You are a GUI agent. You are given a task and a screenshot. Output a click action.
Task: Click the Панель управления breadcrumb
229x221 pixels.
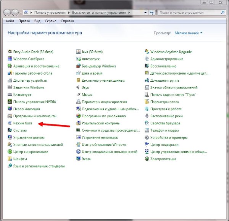click(x=50, y=13)
